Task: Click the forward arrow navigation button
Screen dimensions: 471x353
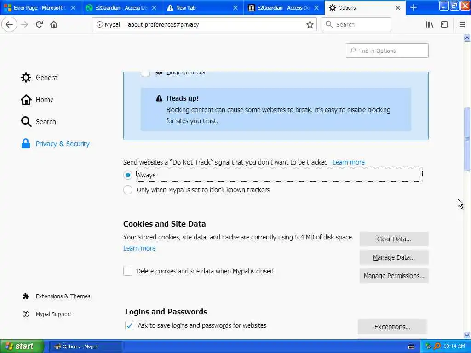Action: click(x=25, y=25)
